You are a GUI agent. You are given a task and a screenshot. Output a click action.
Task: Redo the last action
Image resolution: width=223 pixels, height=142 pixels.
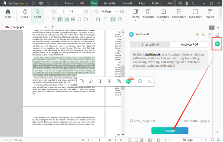tap(56, 3)
